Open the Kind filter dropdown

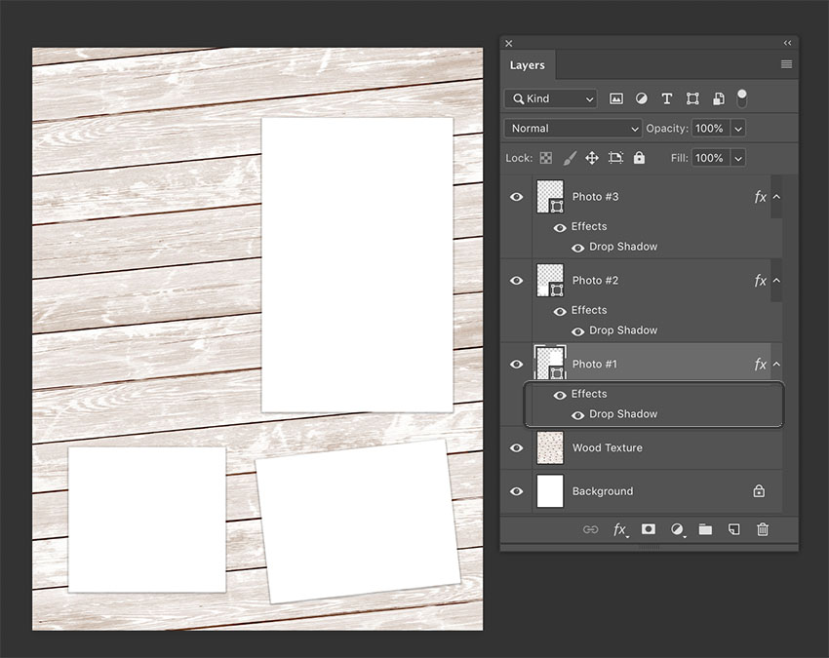tap(551, 97)
